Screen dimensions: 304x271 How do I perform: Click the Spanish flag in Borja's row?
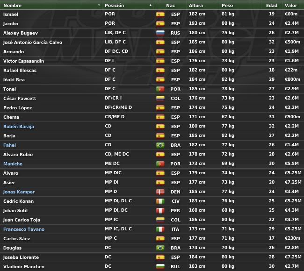tap(160, 135)
